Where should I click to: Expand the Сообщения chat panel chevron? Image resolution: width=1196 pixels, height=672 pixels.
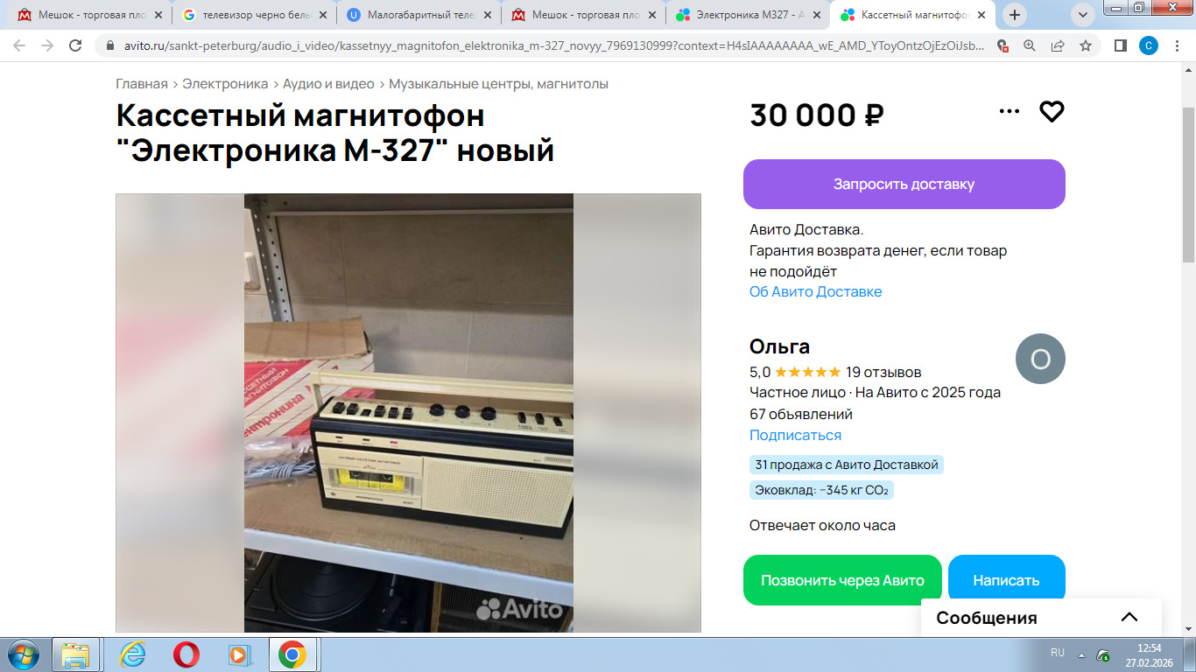pyautogui.click(x=1129, y=617)
